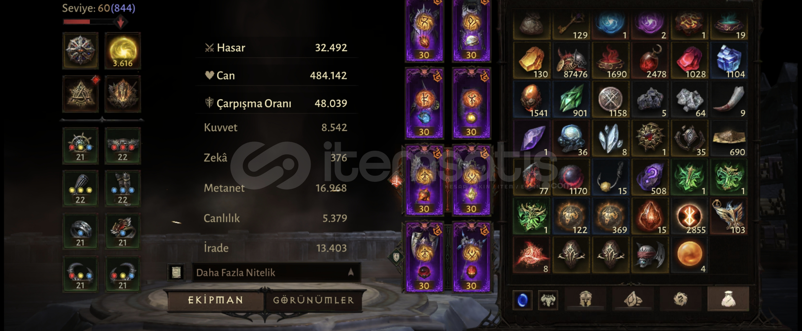This screenshot has height=331, width=802.
Task: Expand the Daha Fazla Nitelik panel
Action: click(x=276, y=272)
